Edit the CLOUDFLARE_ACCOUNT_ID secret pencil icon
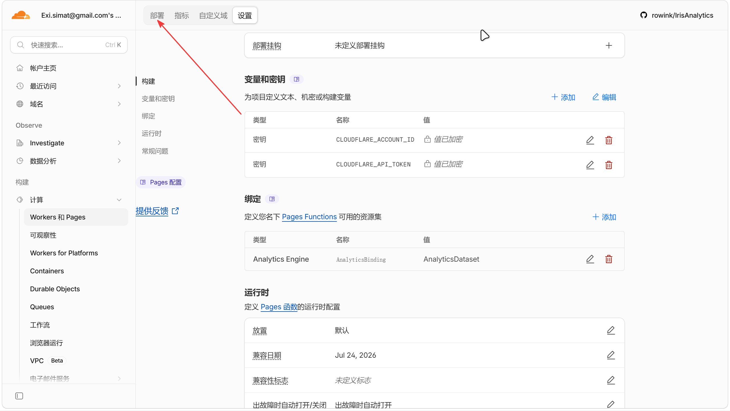730x411 pixels. point(590,140)
